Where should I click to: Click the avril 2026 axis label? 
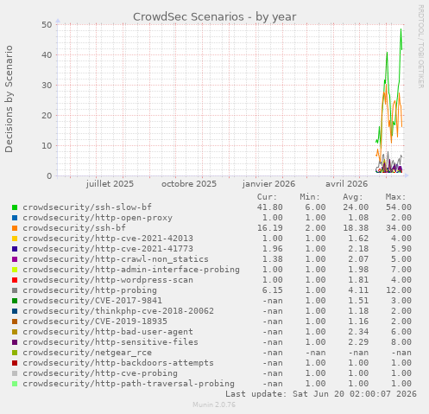(346, 184)
